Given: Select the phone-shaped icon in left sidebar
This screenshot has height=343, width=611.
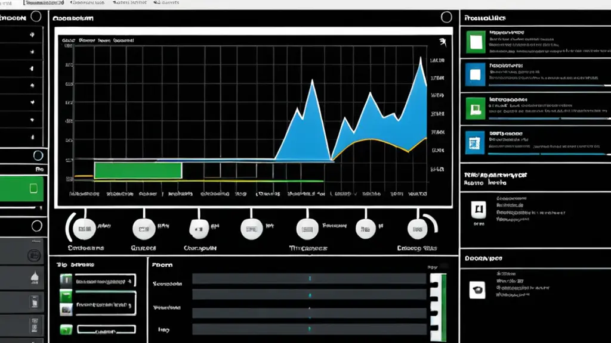Looking at the screenshot, I should click(x=35, y=302).
